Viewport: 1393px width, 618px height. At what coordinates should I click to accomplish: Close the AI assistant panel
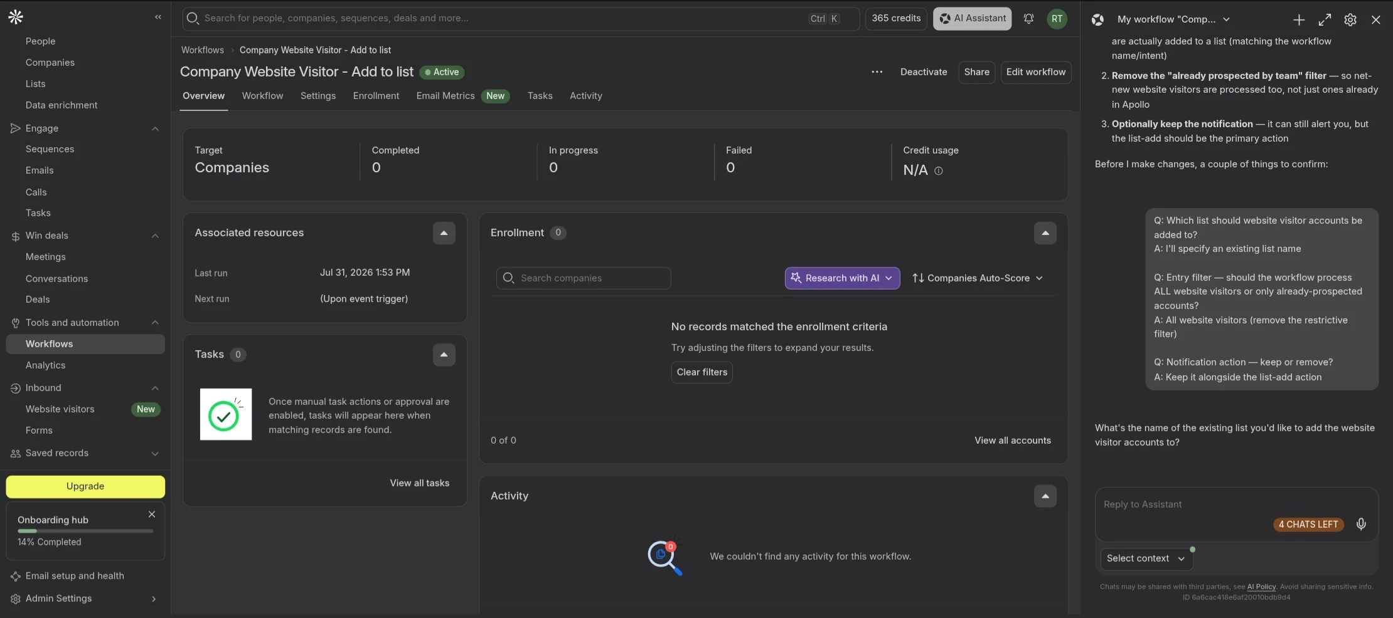(x=1376, y=20)
